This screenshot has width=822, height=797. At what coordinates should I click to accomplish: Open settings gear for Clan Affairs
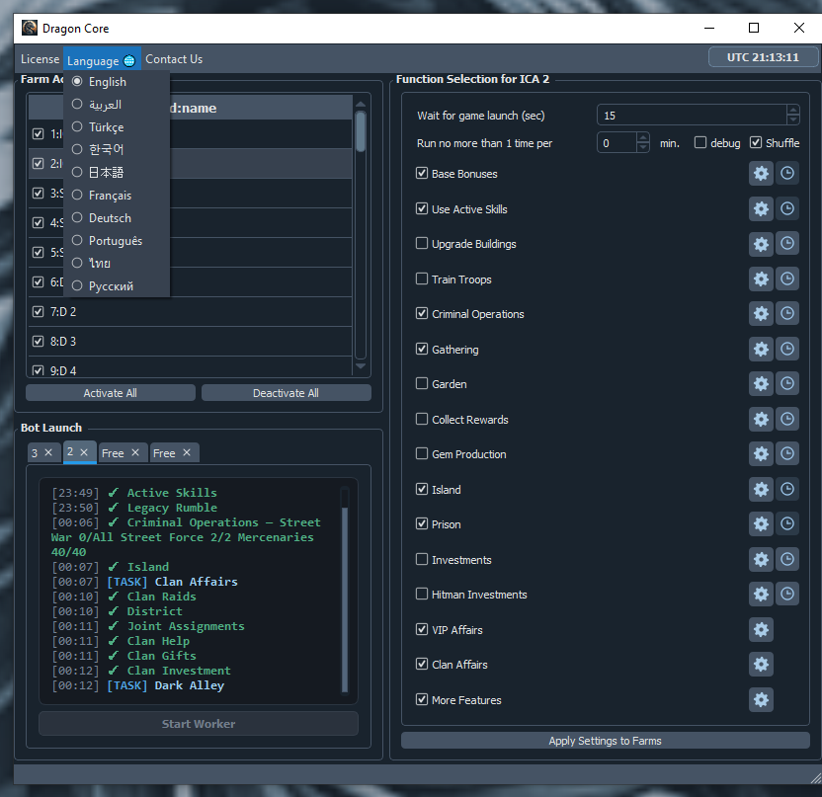coord(761,665)
